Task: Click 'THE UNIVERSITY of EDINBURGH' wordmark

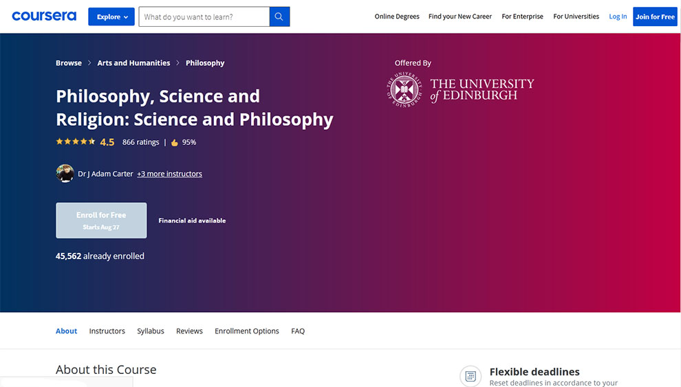Action: click(482, 90)
